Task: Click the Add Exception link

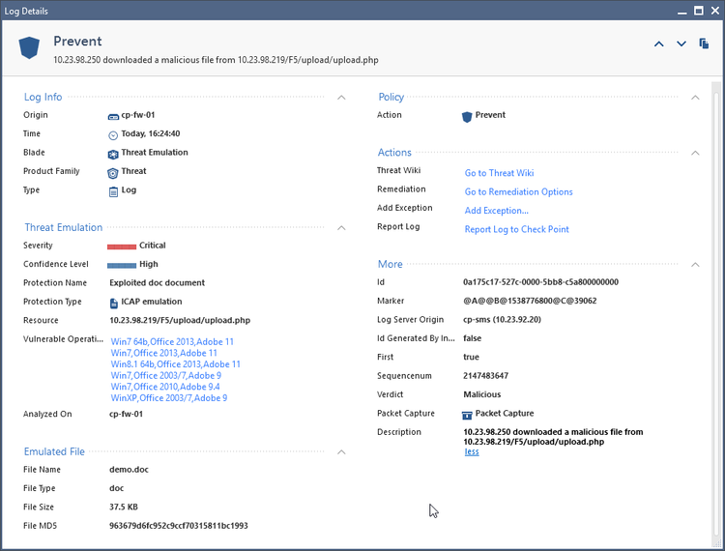Action: pos(496,211)
